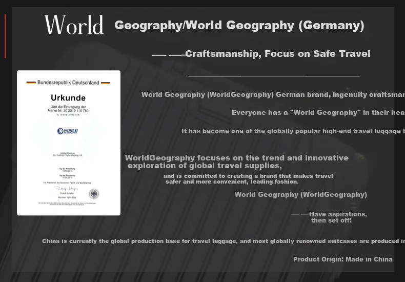
Task: Click the federal eagle seal on certificate
Action: point(94,194)
